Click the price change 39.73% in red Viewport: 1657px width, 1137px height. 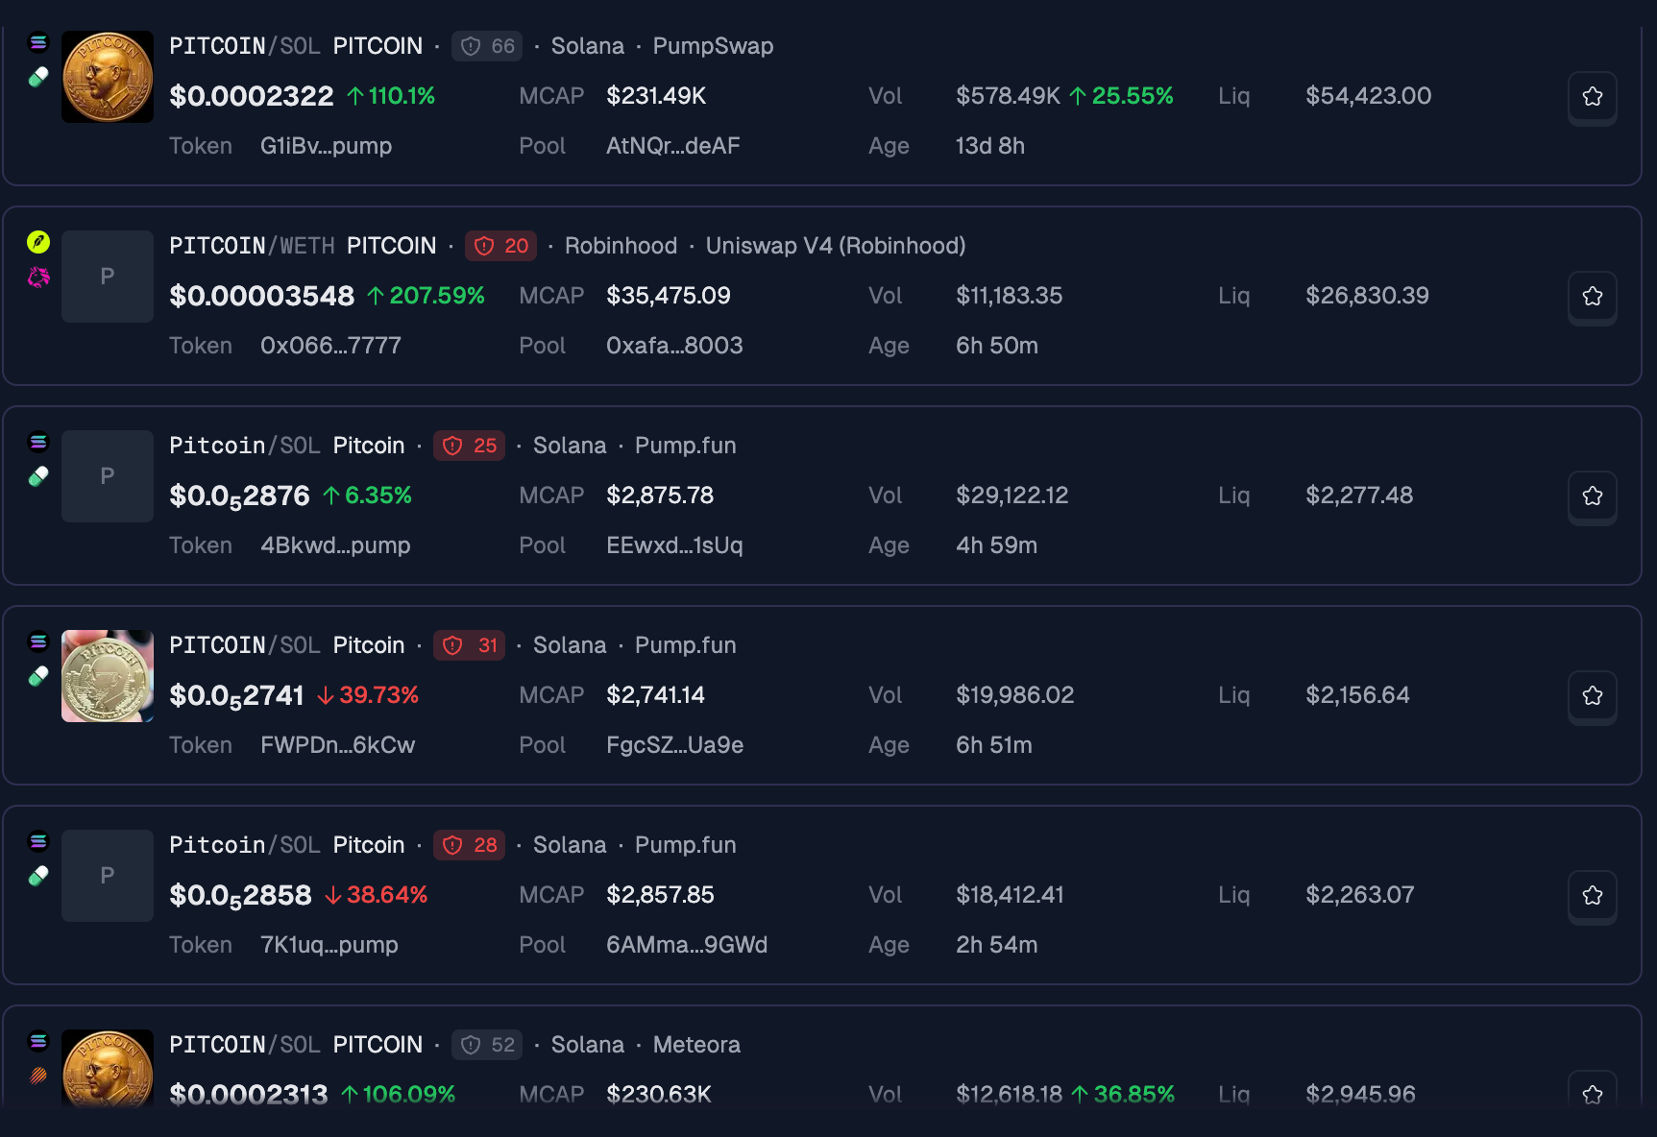click(368, 695)
